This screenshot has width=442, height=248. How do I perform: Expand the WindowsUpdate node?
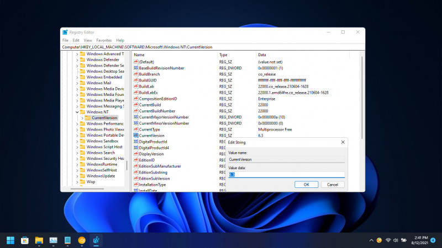tap(77, 176)
